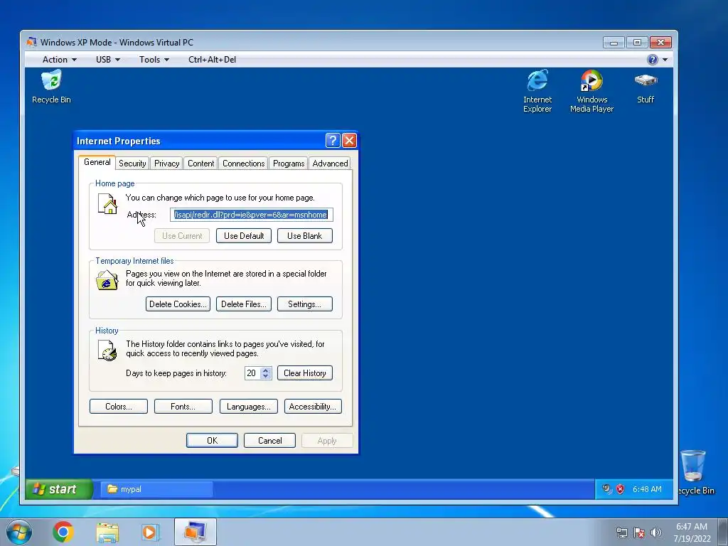Image resolution: width=728 pixels, height=546 pixels.
Task: Click the History clock icon
Action: click(x=107, y=350)
